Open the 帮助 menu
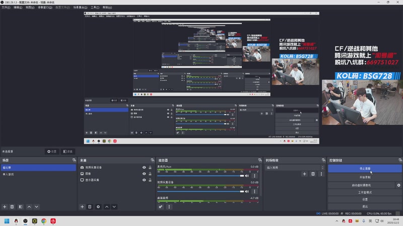The width and height of the screenshot is (403, 226). (x=107, y=8)
